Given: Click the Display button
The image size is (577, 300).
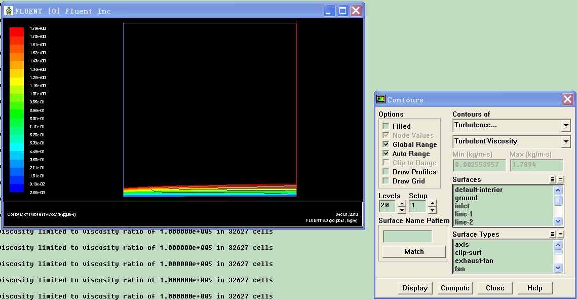Looking at the screenshot, I should pyautogui.click(x=415, y=288).
